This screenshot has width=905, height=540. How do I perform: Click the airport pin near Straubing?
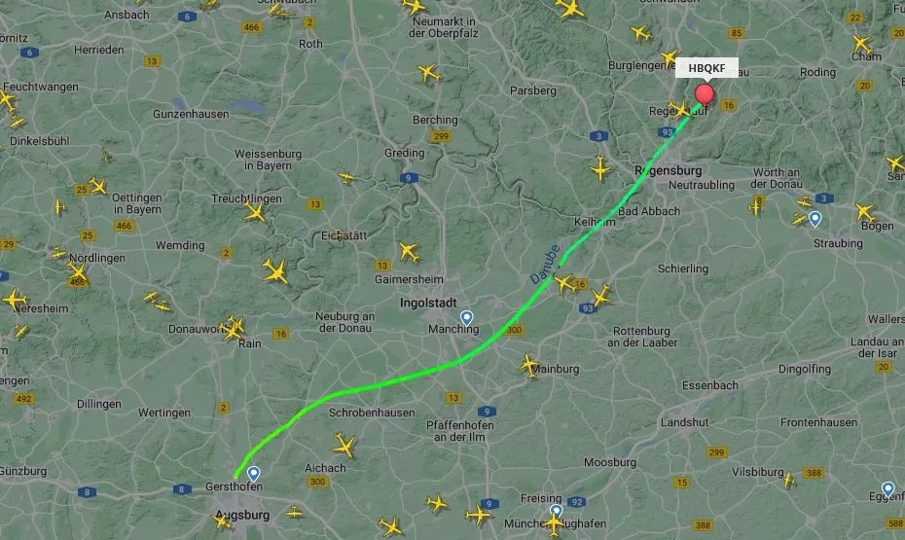[814, 219]
